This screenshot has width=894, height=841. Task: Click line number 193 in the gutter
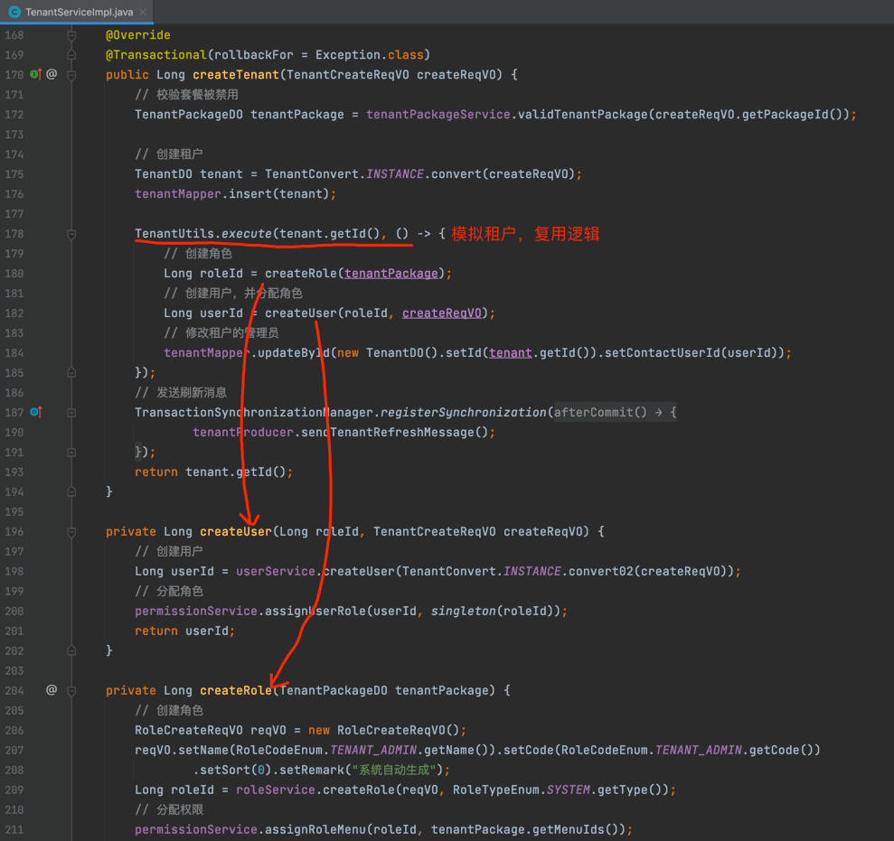pos(14,472)
